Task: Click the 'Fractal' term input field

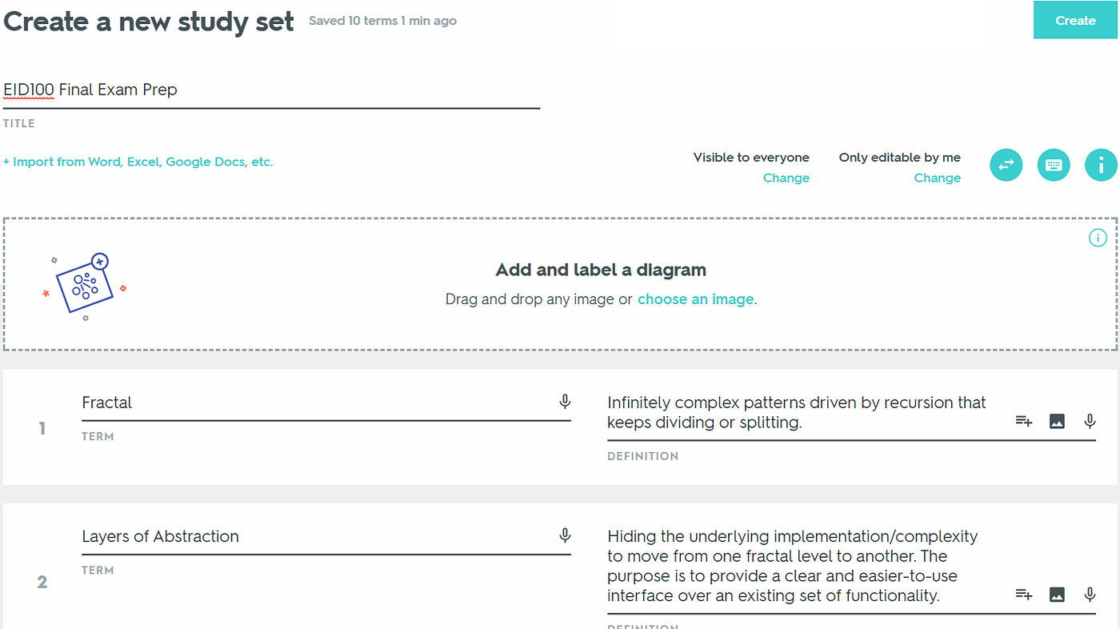Action: pyautogui.click(x=316, y=403)
